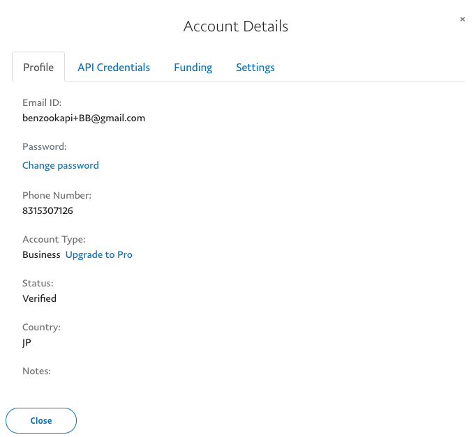
Task: Go to the Funding tab
Action: (193, 68)
